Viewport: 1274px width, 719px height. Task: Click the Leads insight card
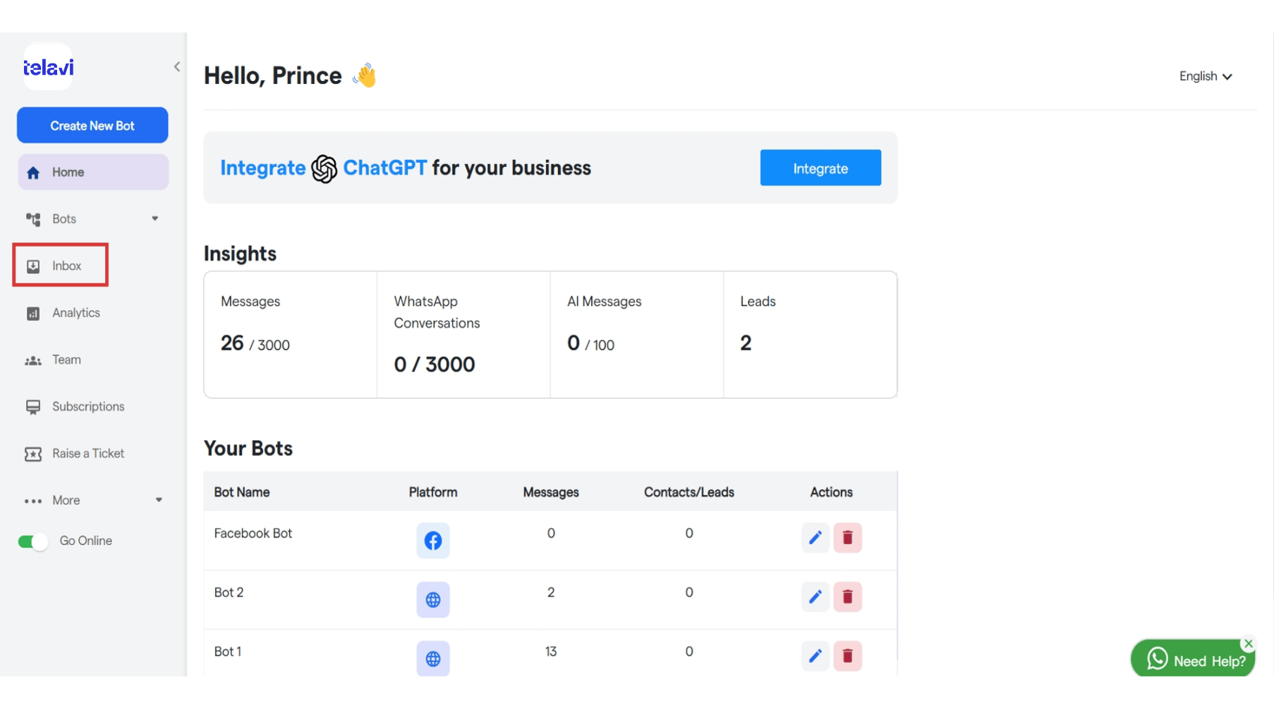(811, 335)
